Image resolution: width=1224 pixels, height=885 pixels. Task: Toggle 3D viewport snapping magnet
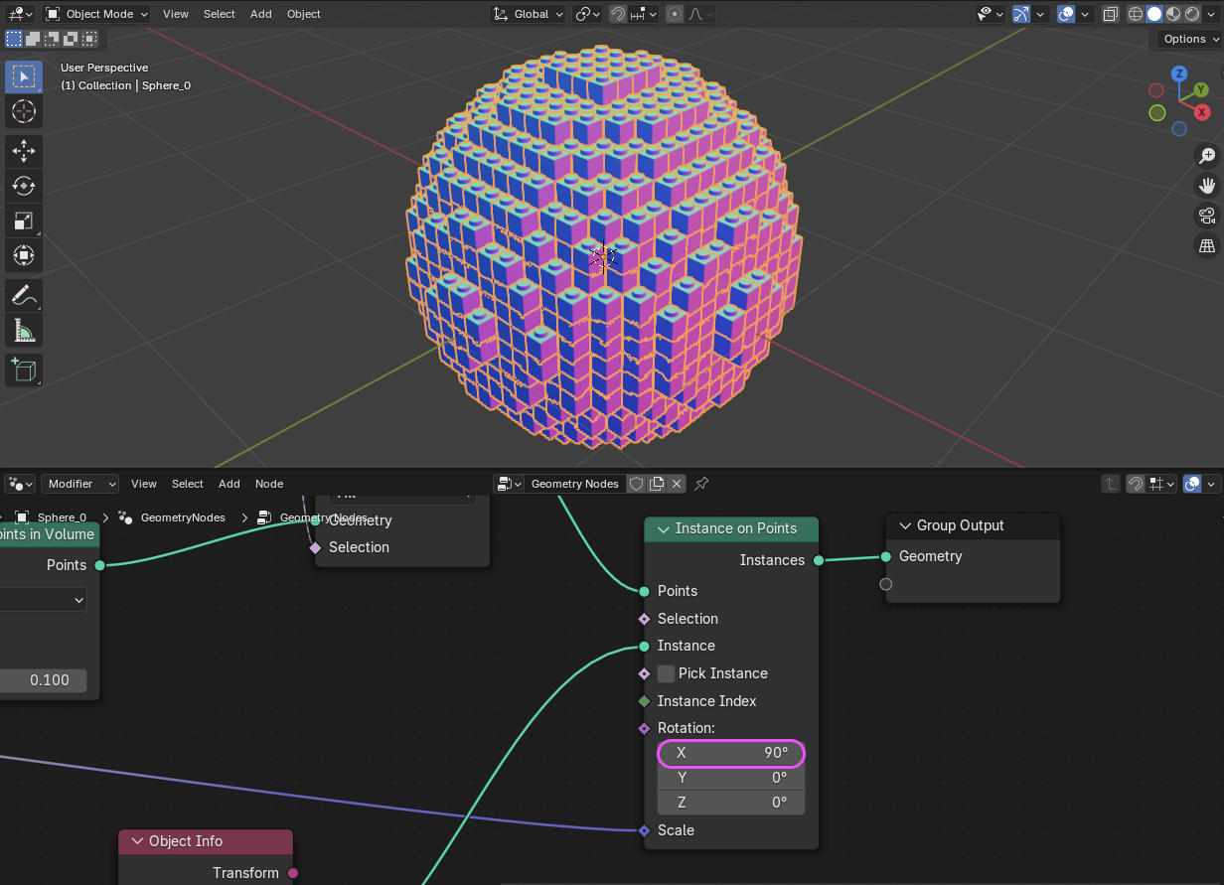(618, 14)
